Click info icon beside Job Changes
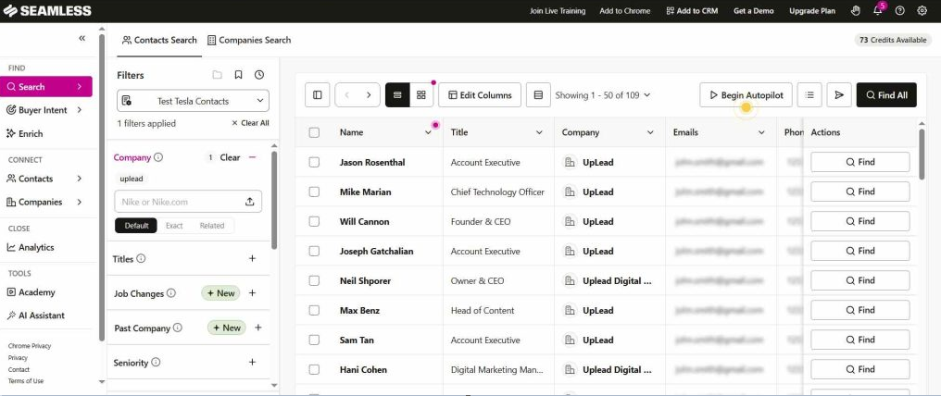 point(171,293)
